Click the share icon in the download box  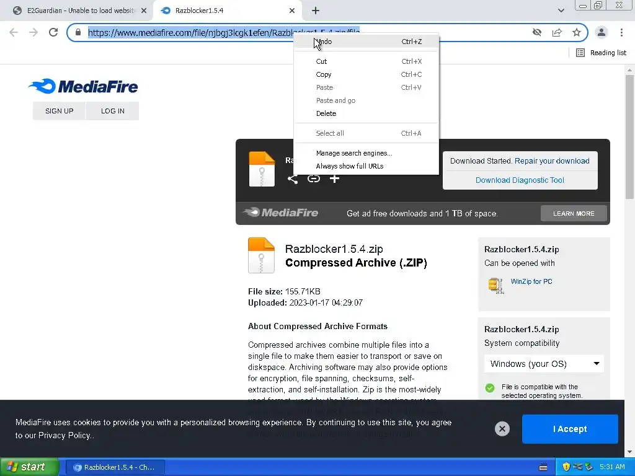pos(293,178)
